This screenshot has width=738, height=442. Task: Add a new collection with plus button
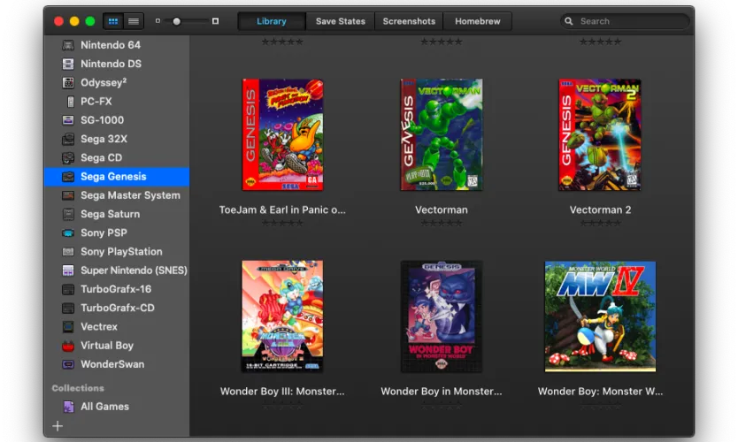pyautogui.click(x=58, y=426)
